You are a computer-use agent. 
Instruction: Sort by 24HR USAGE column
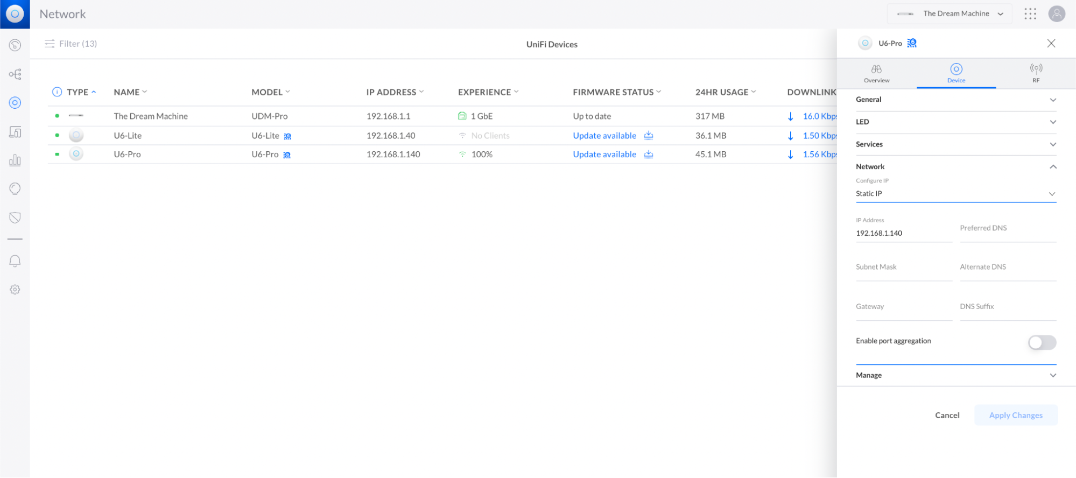[726, 92]
